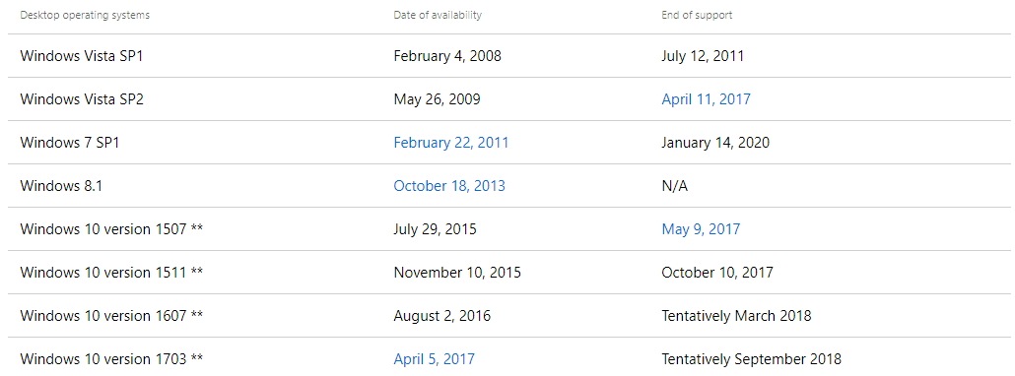Click Windows 10 version 1511 text
Screen dimensions: 1015x376
click(x=104, y=273)
